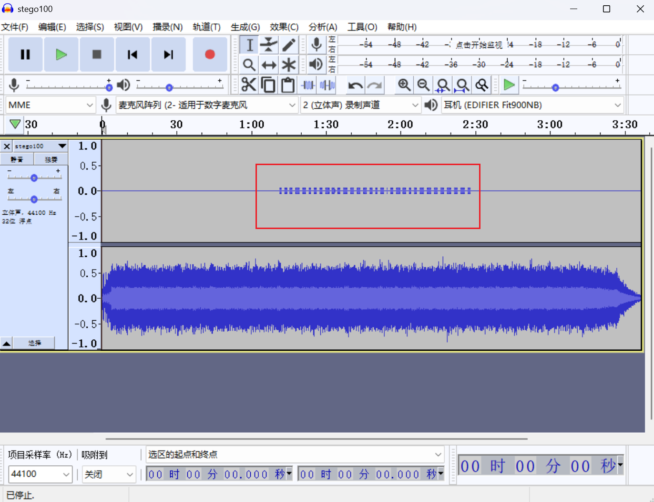Open the 分析(A) menu
Viewport: 654px width, 502px height.
(323, 27)
